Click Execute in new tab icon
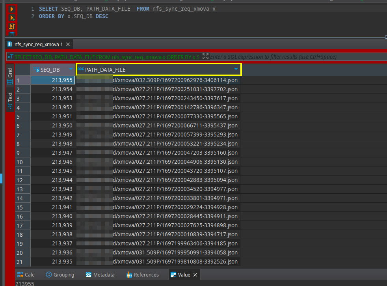Viewport: 387px width, 286px height. point(12,18)
